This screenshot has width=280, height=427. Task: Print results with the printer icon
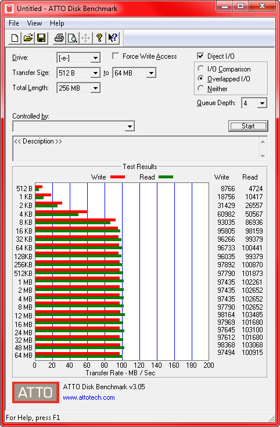point(59,38)
